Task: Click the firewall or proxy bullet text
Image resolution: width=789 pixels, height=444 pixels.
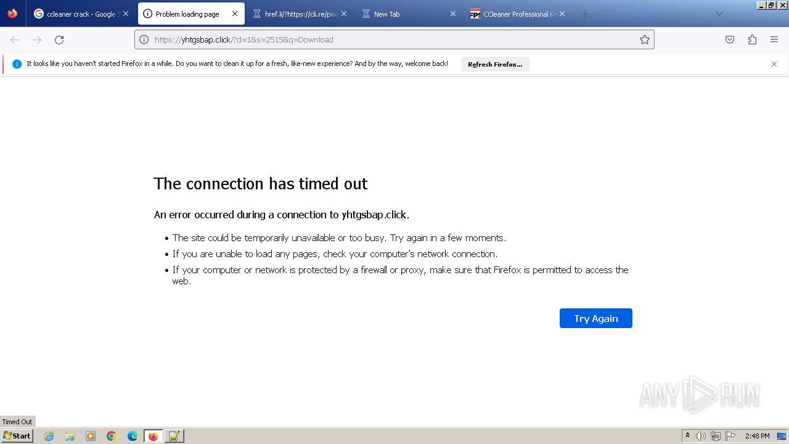Action: (x=400, y=275)
